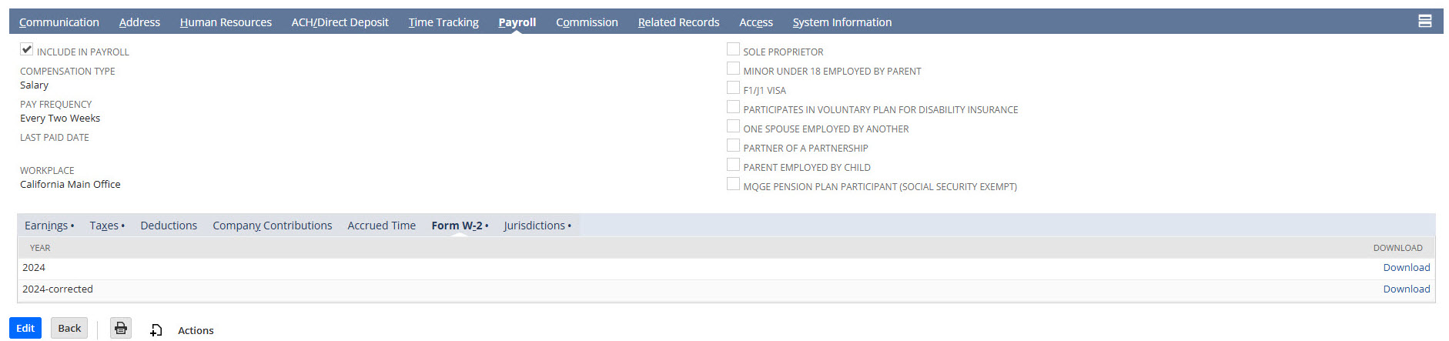Switch to the Human Resources tab
This screenshot has height=341, width=1449.
click(x=226, y=22)
